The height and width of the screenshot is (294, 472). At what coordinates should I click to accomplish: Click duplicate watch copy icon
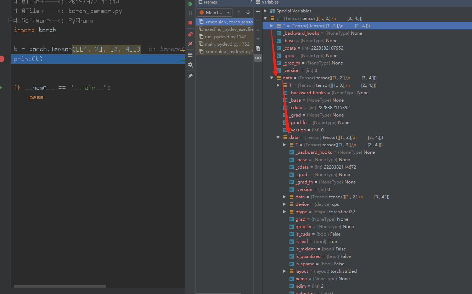coord(258,48)
